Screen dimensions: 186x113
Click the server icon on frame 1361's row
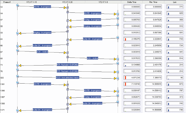68,85
